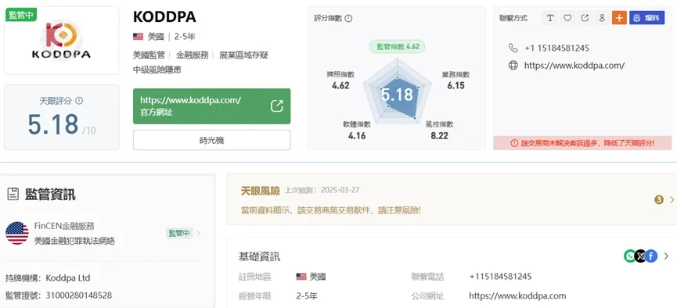Screen dimensions: 677x308
Task: Click 經營年限 value 2-5年 in 基礎資訊
Action: [307, 296]
